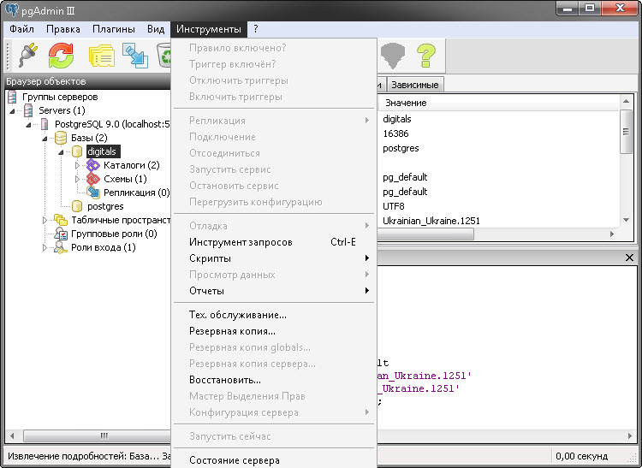
Task: Click the 16386 OID value
Action: point(395,133)
